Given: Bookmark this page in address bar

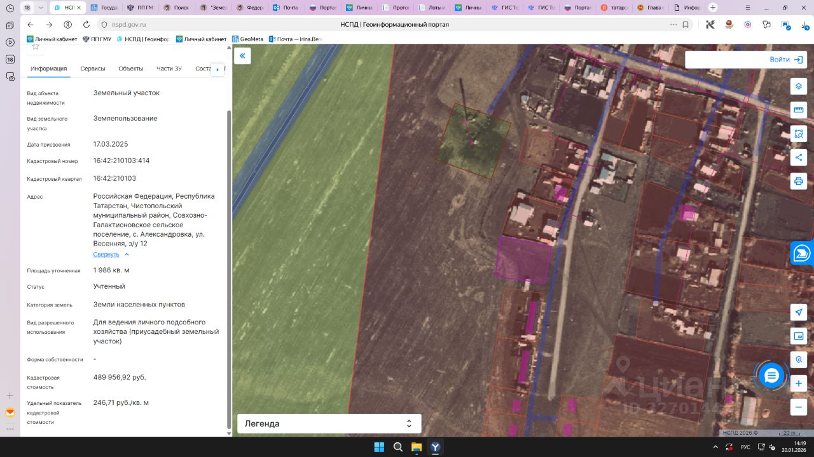Looking at the screenshot, I should coord(686,25).
